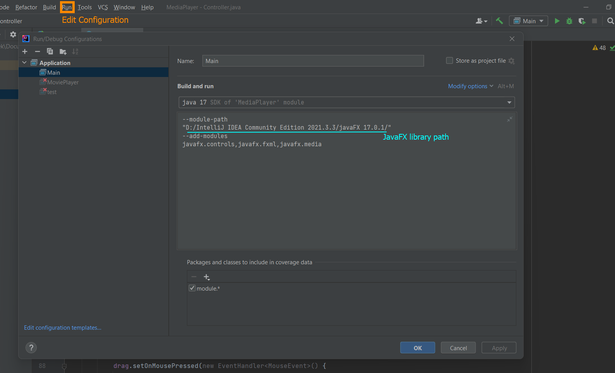Click the Build project hammer icon
Viewport: 615px width, 373px height.
tap(499, 21)
